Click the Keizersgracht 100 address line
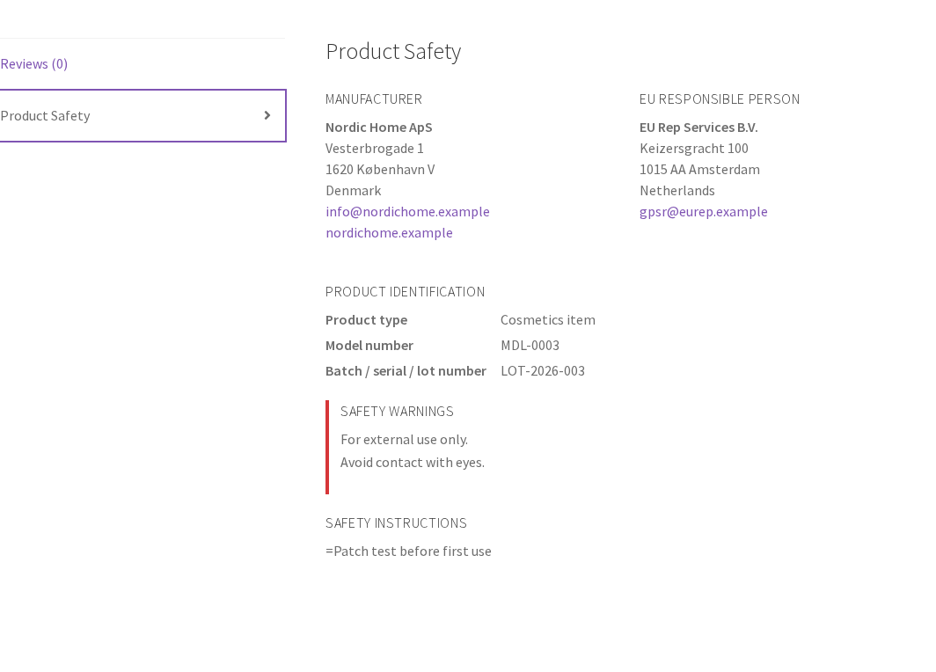Screen dimensions: 936x672 693,149
